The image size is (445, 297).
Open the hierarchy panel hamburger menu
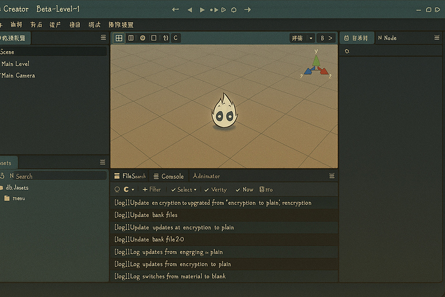(x=103, y=37)
